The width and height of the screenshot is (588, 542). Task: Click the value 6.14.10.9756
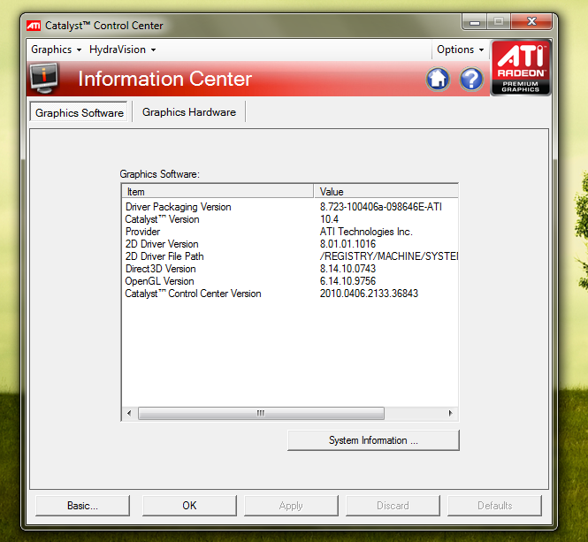pyautogui.click(x=347, y=281)
